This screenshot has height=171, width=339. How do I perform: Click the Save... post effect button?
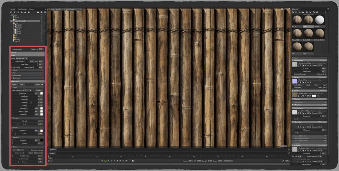coord(22,84)
